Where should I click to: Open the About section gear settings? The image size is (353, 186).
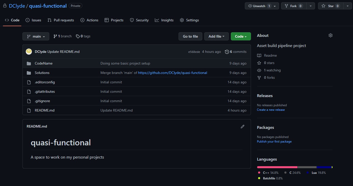(330, 36)
